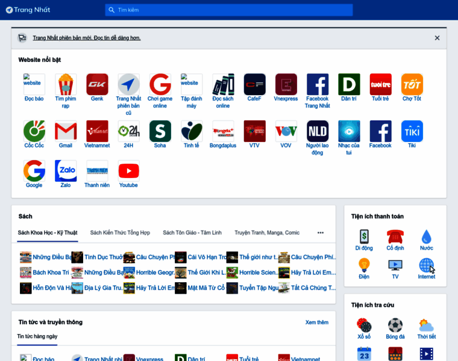The height and width of the screenshot is (361, 458).
Task: Open the Chợ Tốt icon
Action: click(412, 84)
